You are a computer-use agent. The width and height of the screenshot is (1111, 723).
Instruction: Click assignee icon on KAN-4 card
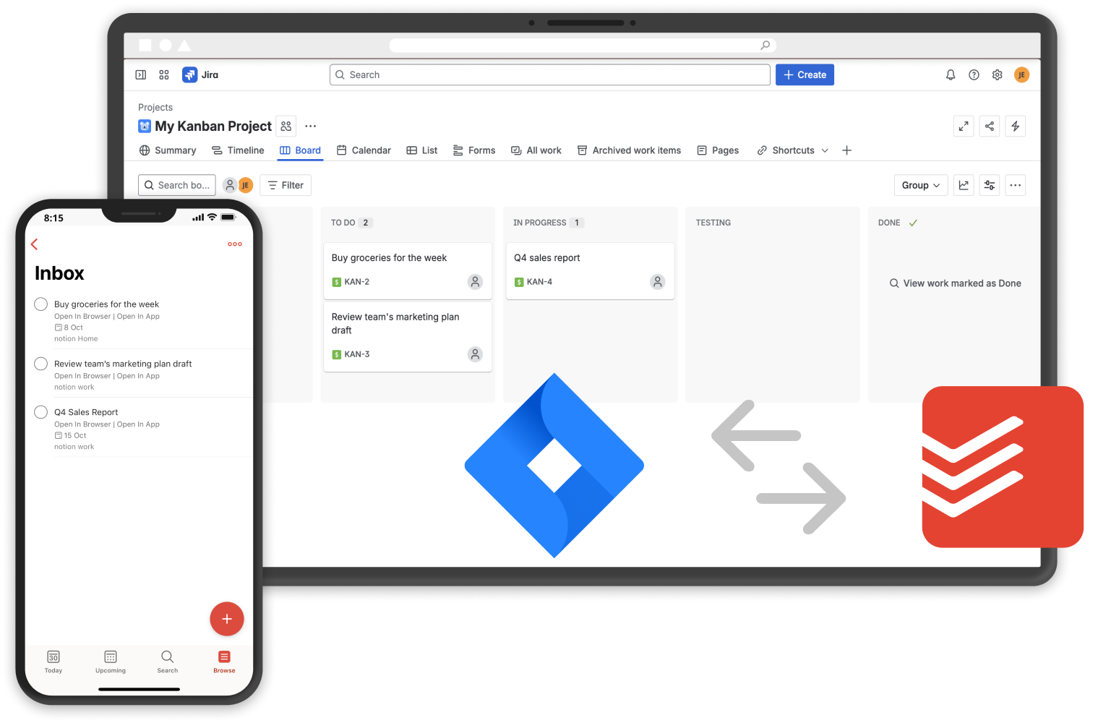click(x=658, y=282)
